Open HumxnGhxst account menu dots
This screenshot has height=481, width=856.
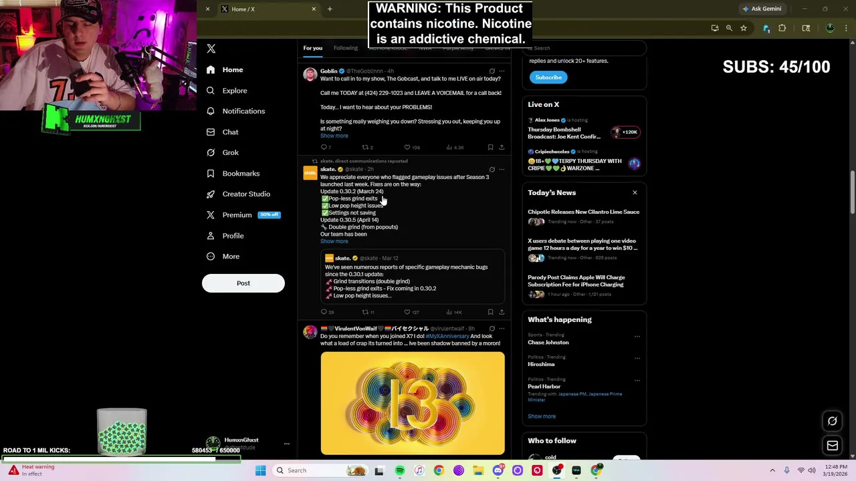tap(286, 444)
